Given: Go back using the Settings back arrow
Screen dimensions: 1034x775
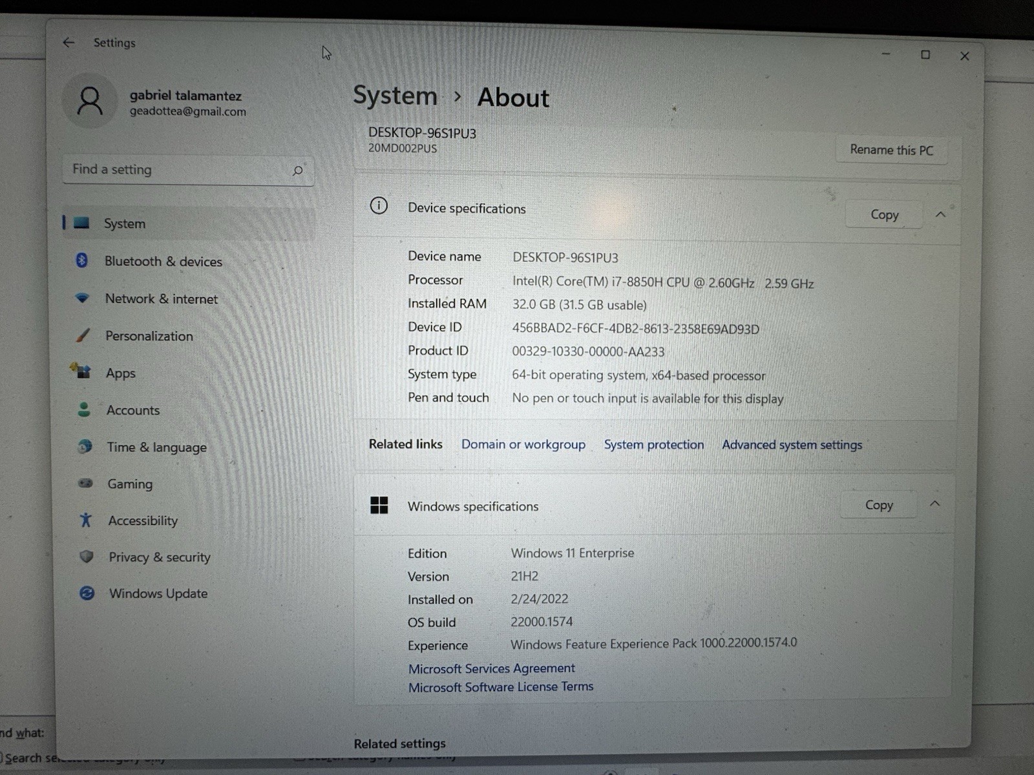Looking at the screenshot, I should [x=69, y=43].
